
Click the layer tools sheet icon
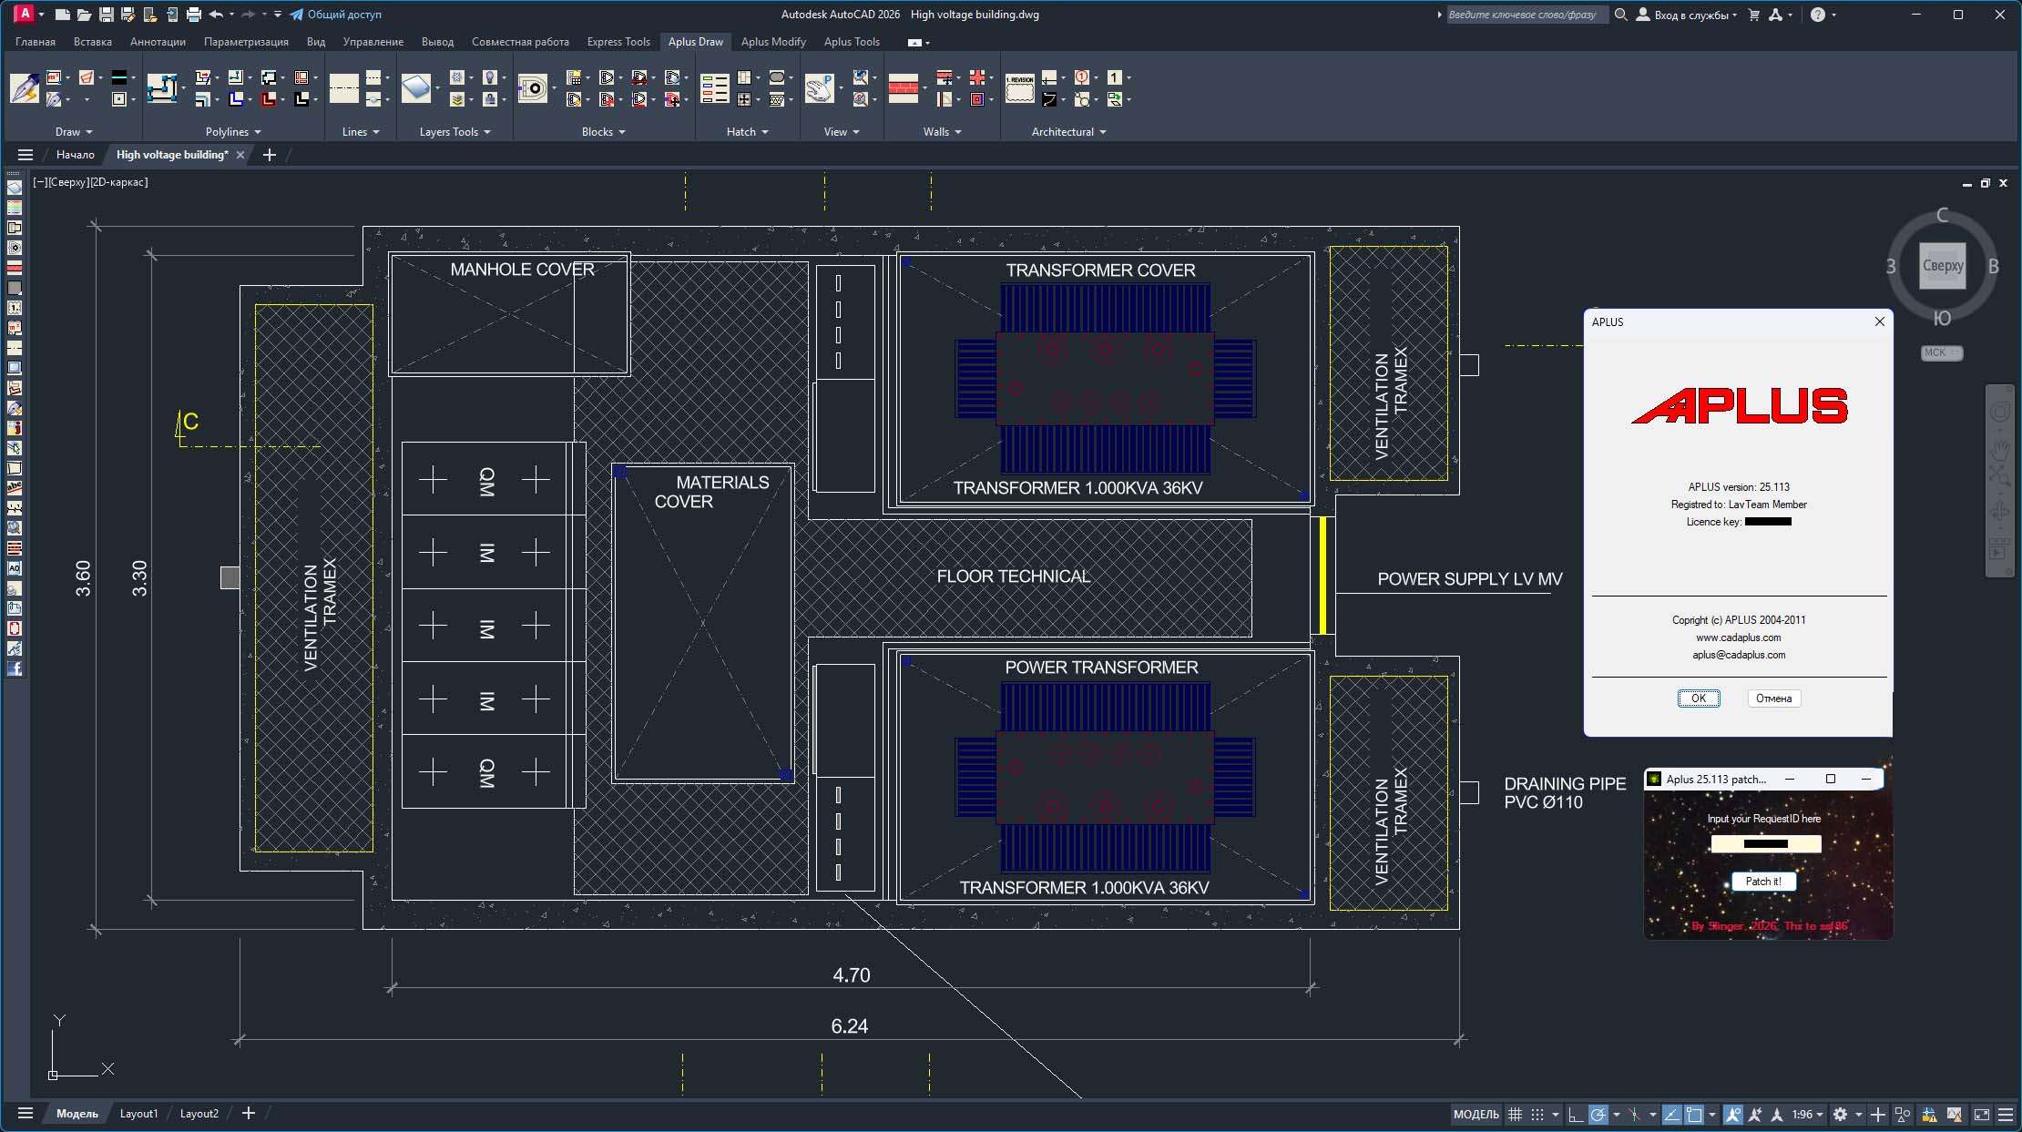click(415, 88)
